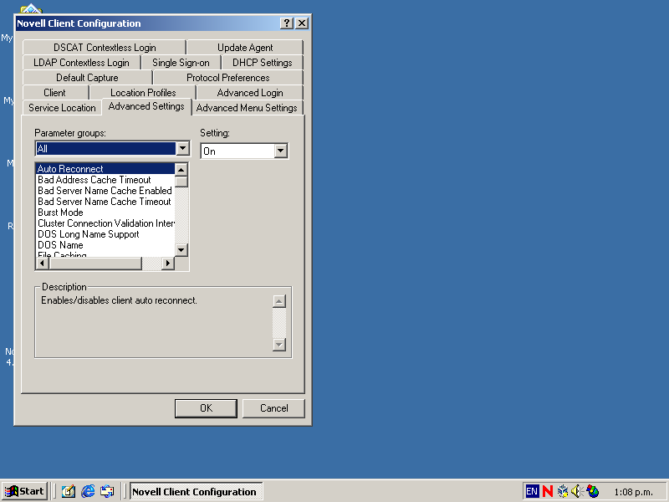Select Bad Server Name Cache Enabled parameter
Viewport: 669px width, 502px height.
click(x=105, y=191)
